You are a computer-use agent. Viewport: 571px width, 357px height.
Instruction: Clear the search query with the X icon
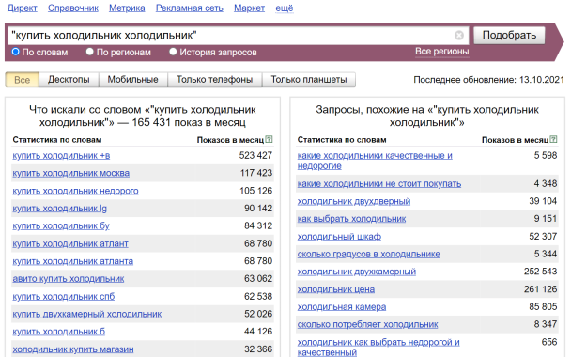(459, 36)
